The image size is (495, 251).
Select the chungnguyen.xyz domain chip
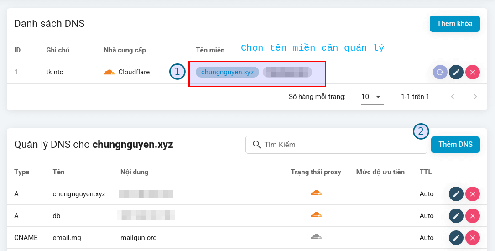pos(227,72)
